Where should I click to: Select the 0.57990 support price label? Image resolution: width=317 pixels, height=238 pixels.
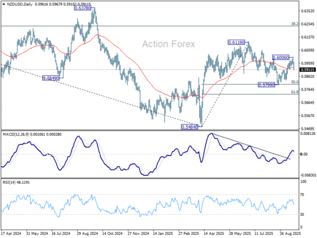tap(267, 85)
